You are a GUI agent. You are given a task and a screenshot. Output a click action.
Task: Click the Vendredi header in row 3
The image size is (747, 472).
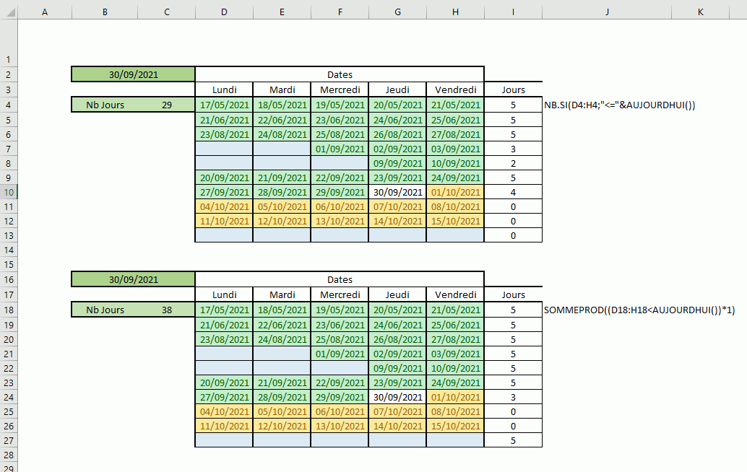coord(455,89)
